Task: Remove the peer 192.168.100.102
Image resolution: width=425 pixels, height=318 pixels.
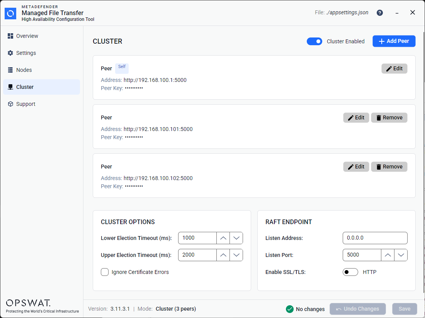Action: pos(389,167)
